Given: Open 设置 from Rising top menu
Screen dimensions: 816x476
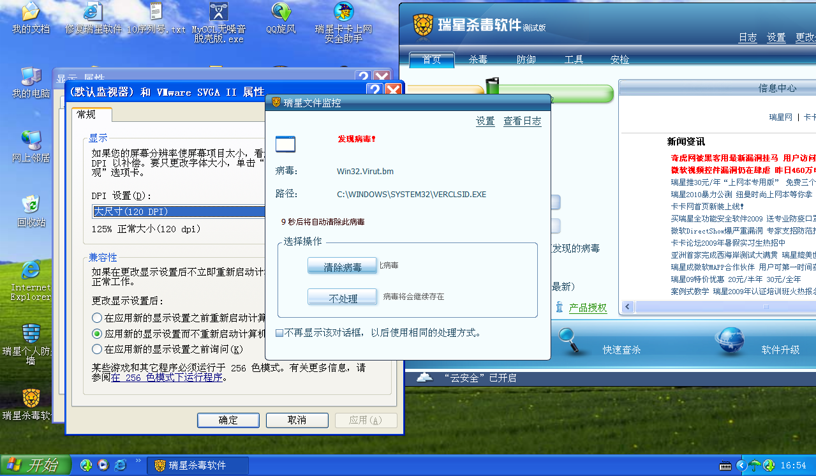Looking at the screenshot, I should (x=776, y=38).
